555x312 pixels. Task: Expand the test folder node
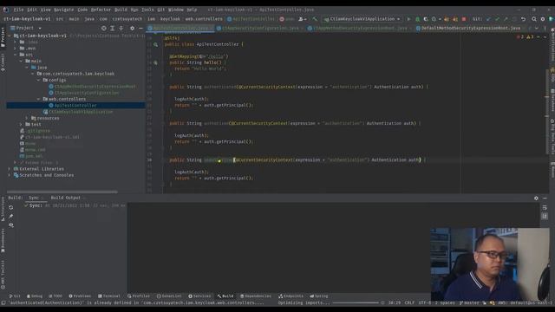(x=21, y=125)
